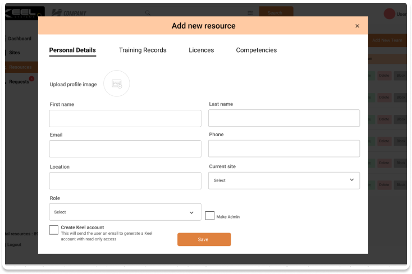Click the Company logo in header
The image size is (412, 274).
[68, 12]
